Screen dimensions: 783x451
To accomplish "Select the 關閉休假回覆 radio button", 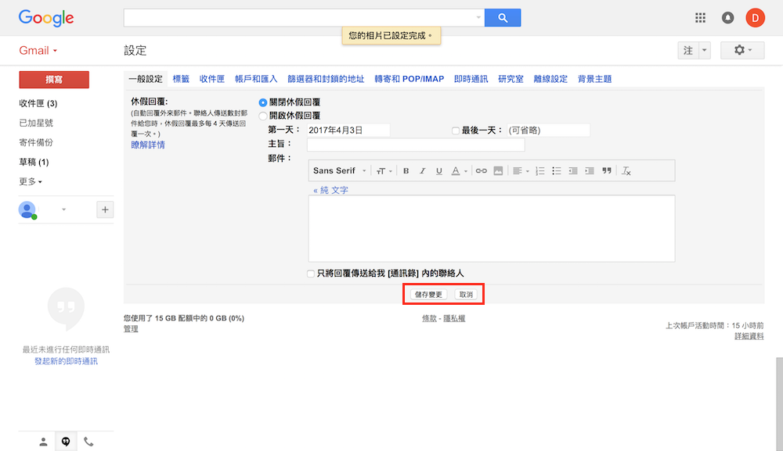I will pyautogui.click(x=263, y=102).
